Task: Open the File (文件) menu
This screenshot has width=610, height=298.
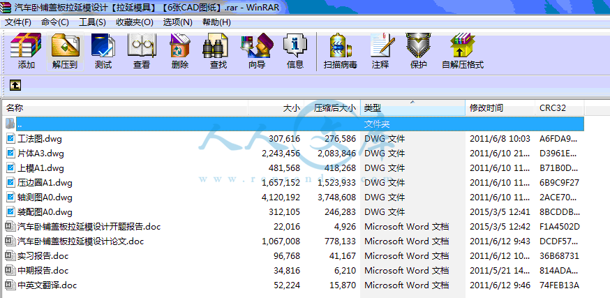Action: (x=18, y=22)
